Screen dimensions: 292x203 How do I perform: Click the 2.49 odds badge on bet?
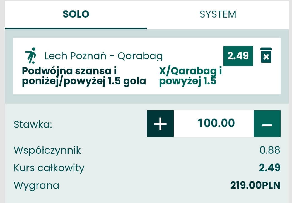click(238, 56)
